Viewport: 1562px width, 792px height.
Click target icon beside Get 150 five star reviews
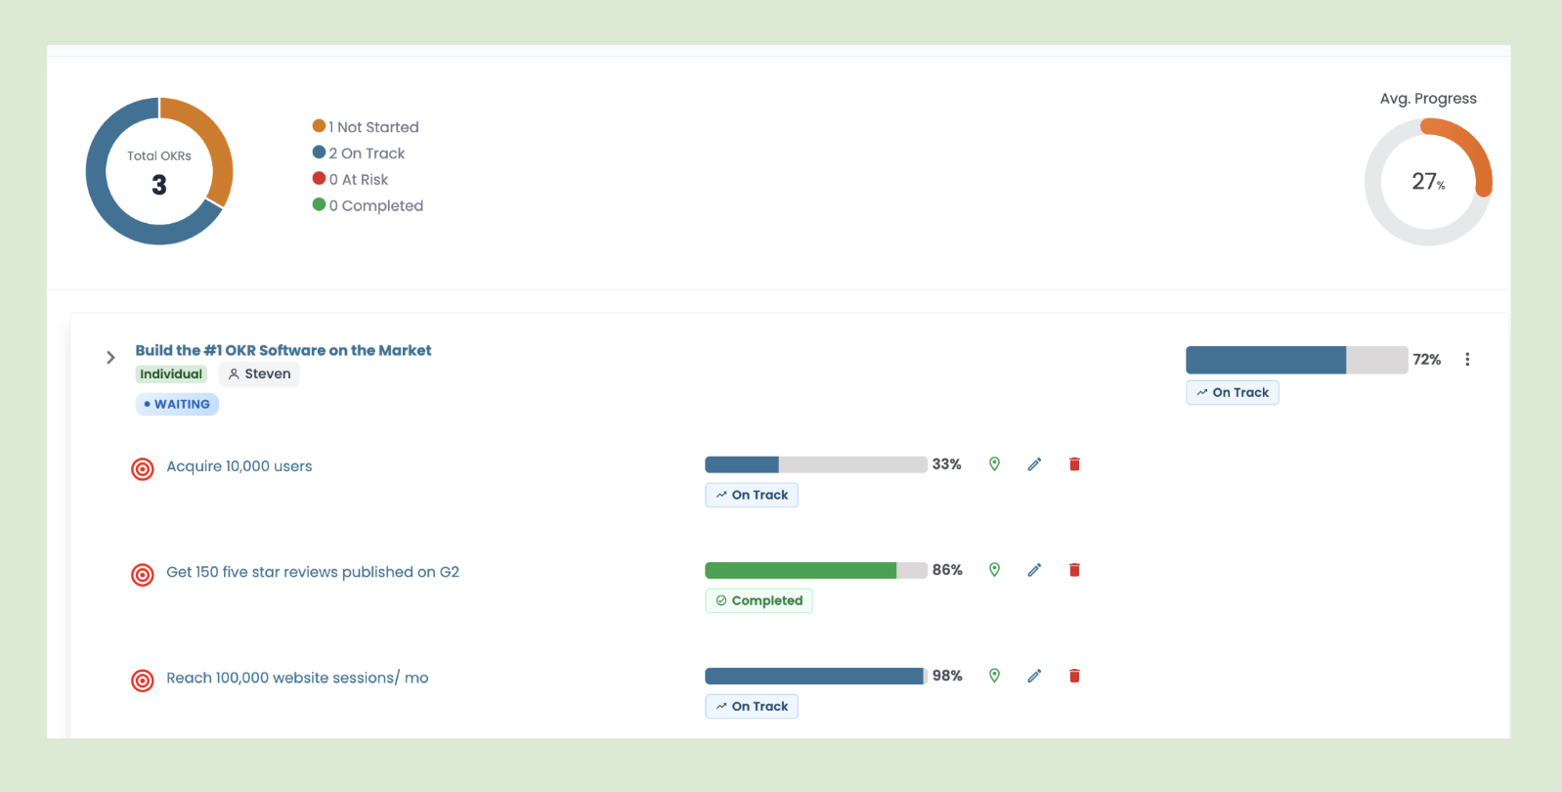click(143, 575)
